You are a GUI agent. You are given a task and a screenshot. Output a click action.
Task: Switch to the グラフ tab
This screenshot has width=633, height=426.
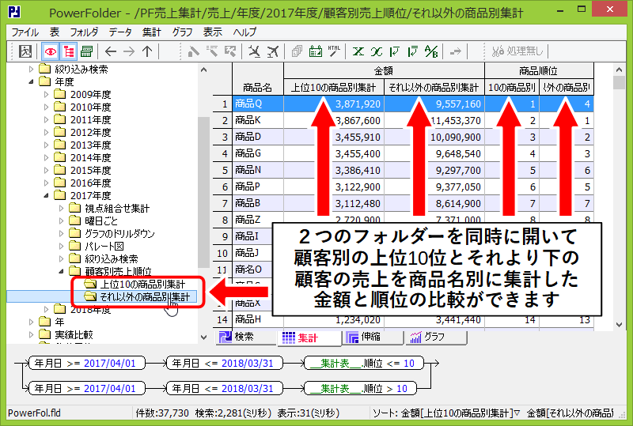(427, 337)
